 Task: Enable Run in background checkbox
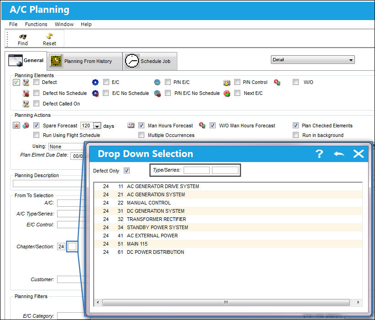tap(296, 135)
